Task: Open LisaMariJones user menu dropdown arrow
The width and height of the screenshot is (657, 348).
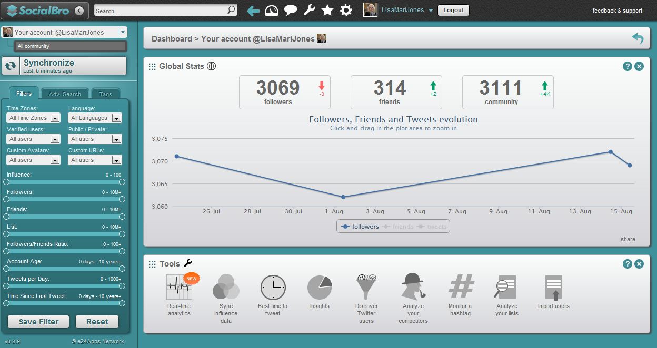Action: click(x=431, y=11)
